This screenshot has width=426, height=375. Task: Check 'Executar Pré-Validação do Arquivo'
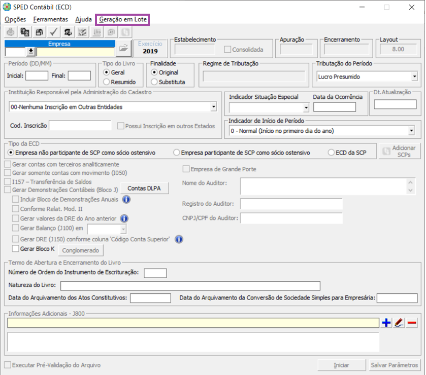[x=8, y=365]
